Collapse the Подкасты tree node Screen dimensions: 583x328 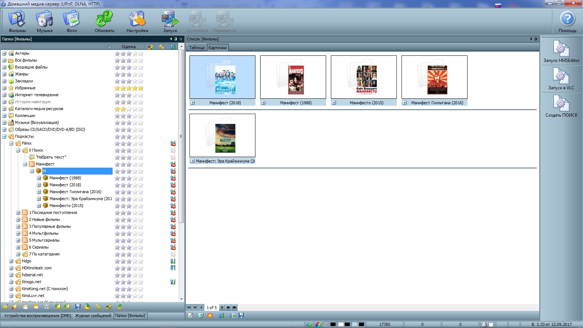(4, 137)
